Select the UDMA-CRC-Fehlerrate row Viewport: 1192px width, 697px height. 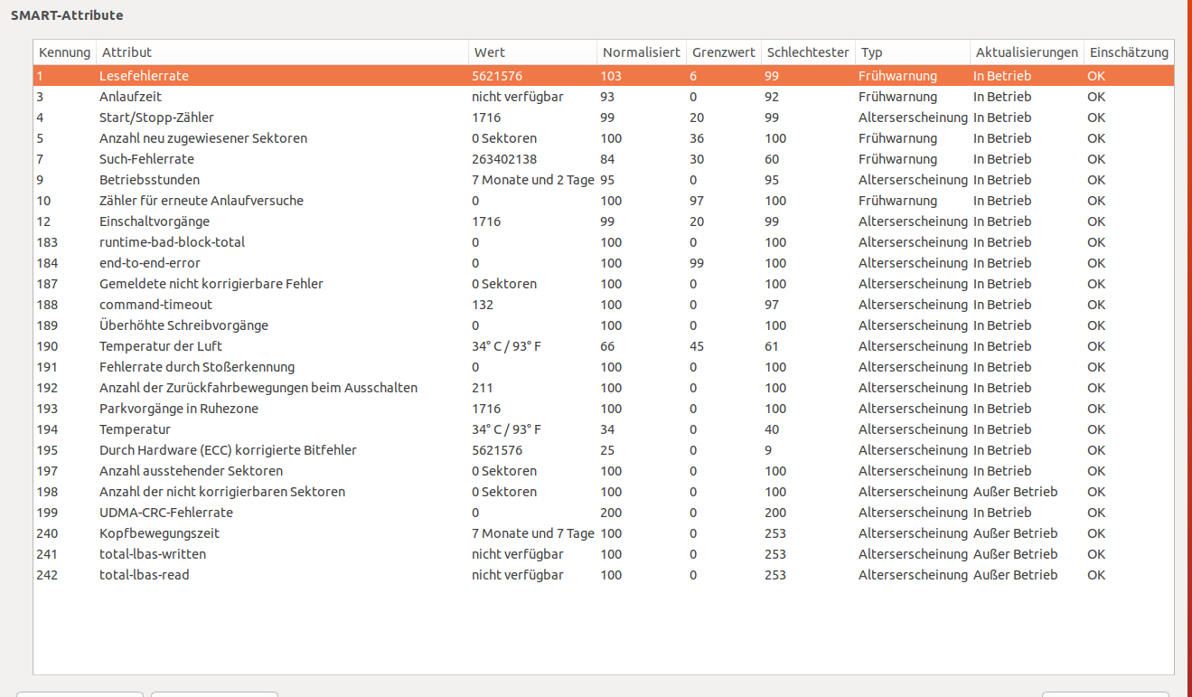pyautogui.click(x=604, y=513)
